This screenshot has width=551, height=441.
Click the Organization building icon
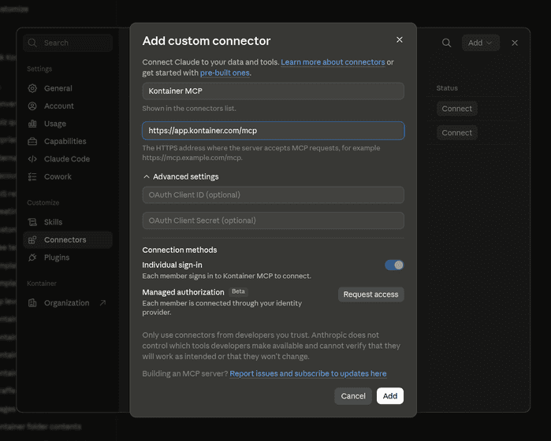(32, 302)
